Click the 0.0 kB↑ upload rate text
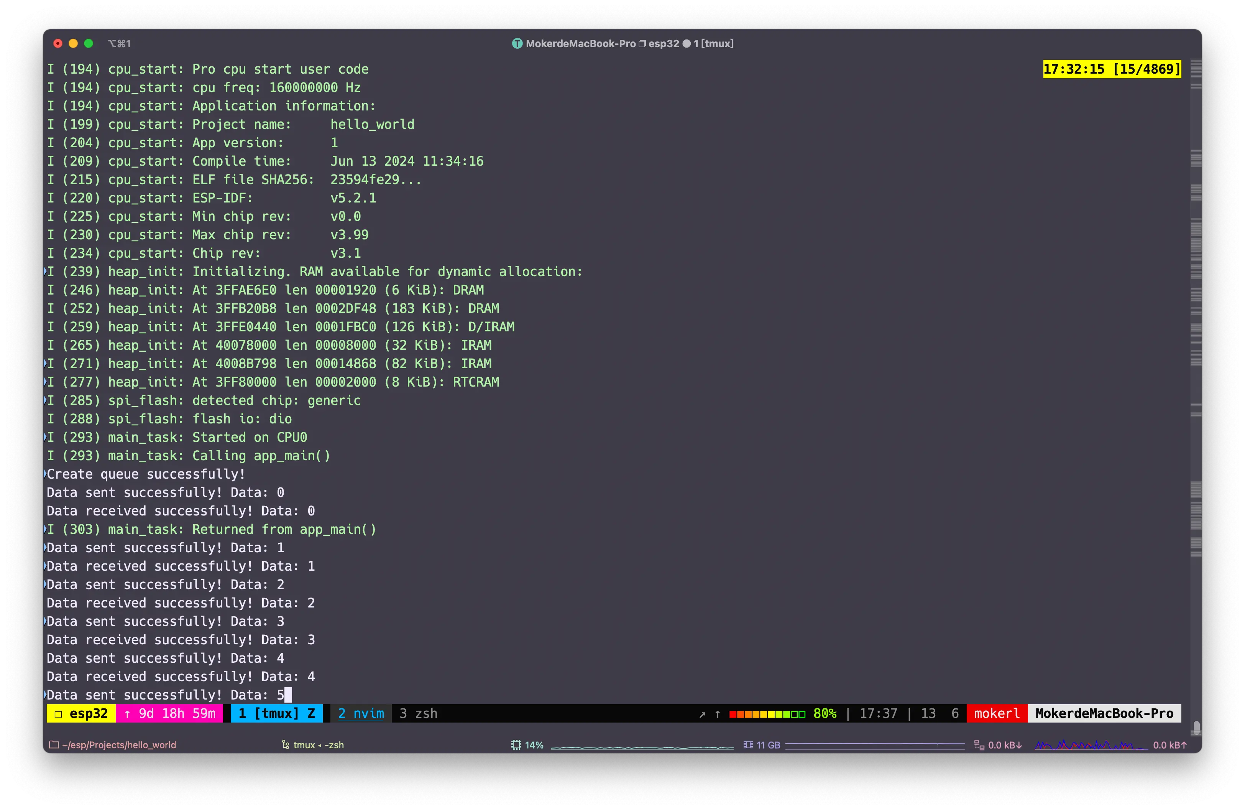The width and height of the screenshot is (1245, 810). click(x=1170, y=744)
